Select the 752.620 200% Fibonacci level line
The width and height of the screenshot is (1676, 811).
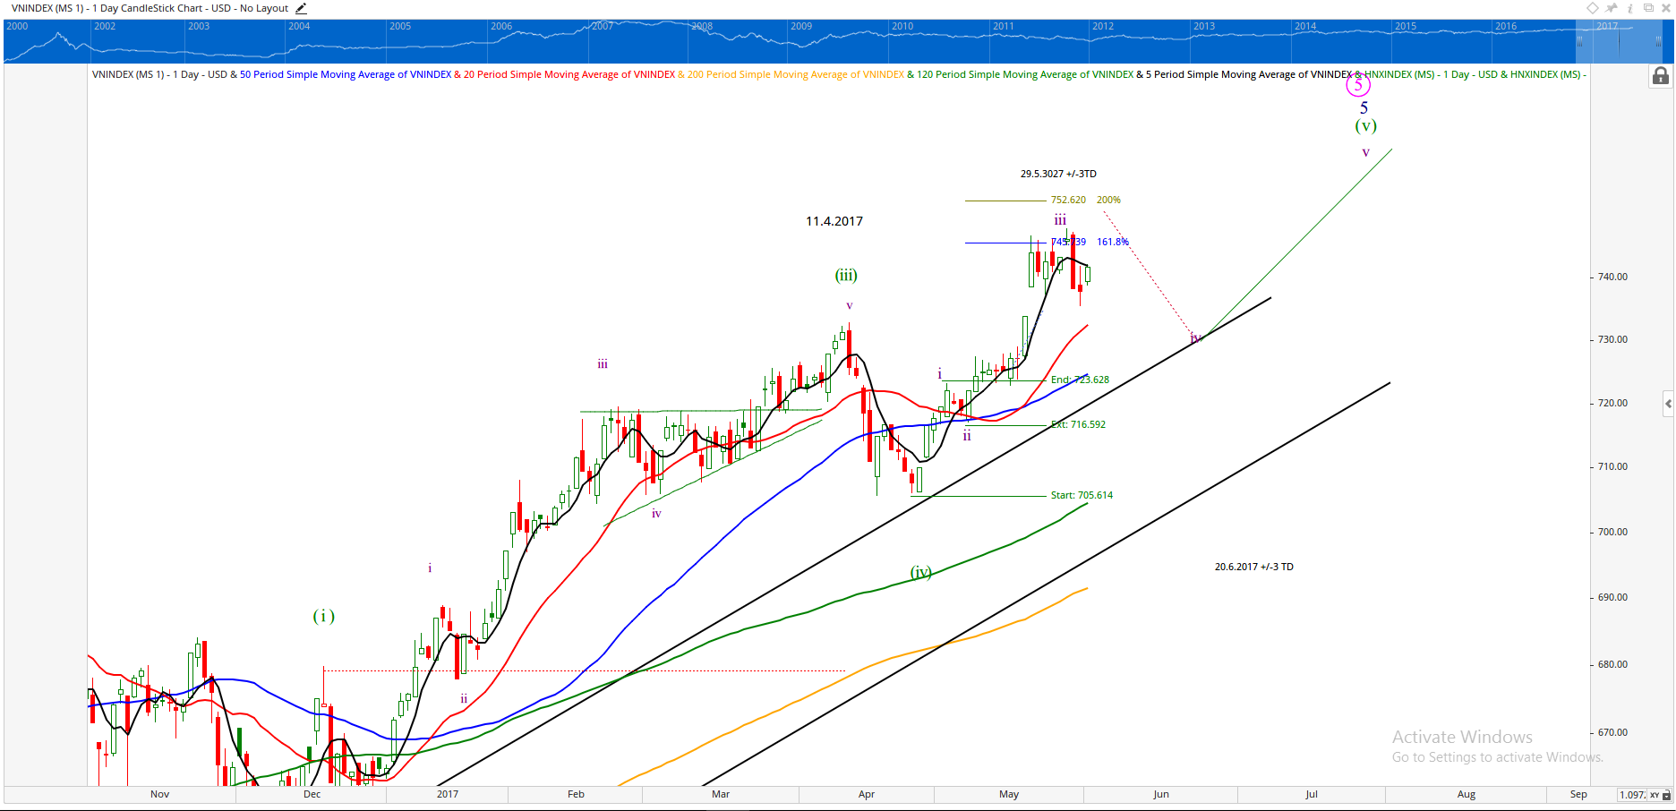tap(1005, 201)
